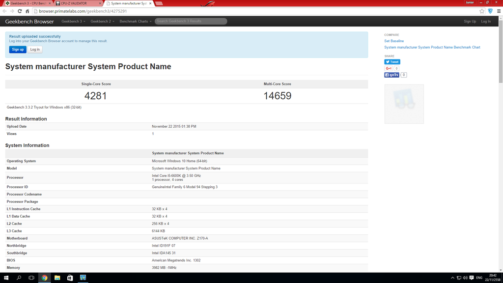Close the System manufacturer tab

click(150, 3)
